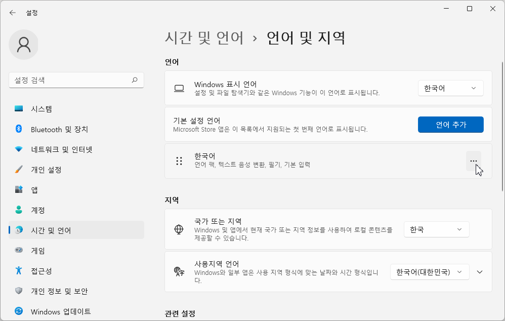This screenshot has height=321, width=505.
Task: Click into the 설정 검색 search field
Action: pos(76,80)
